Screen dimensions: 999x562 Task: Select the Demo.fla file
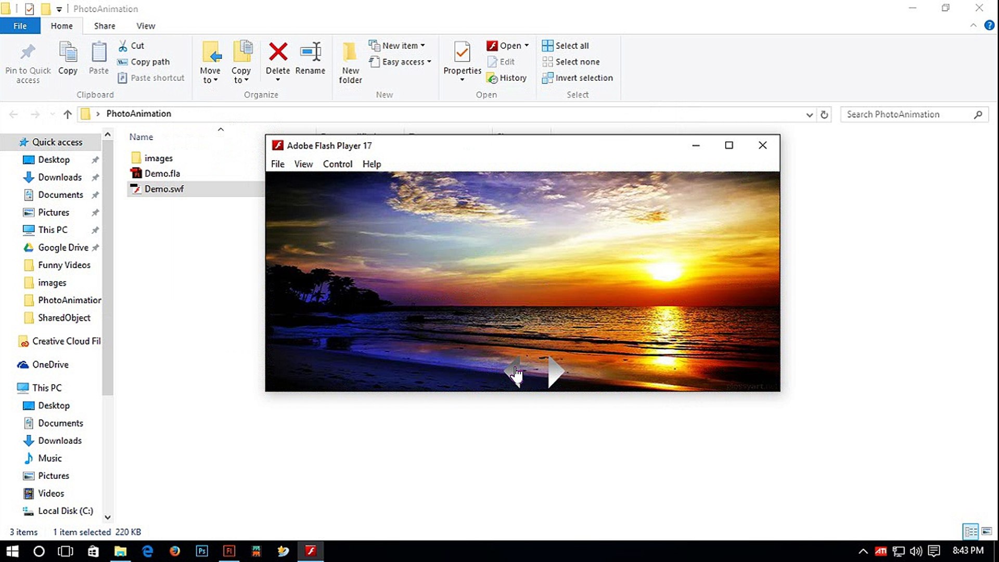(162, 173)
